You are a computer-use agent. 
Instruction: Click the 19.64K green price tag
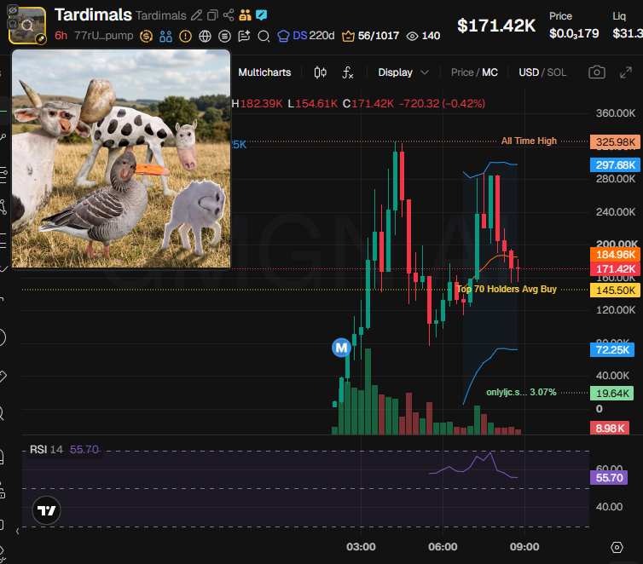click(611, 394)
